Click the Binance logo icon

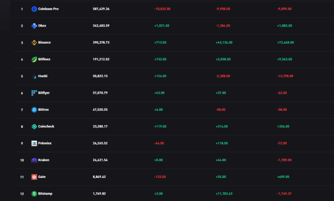(34, 42)
